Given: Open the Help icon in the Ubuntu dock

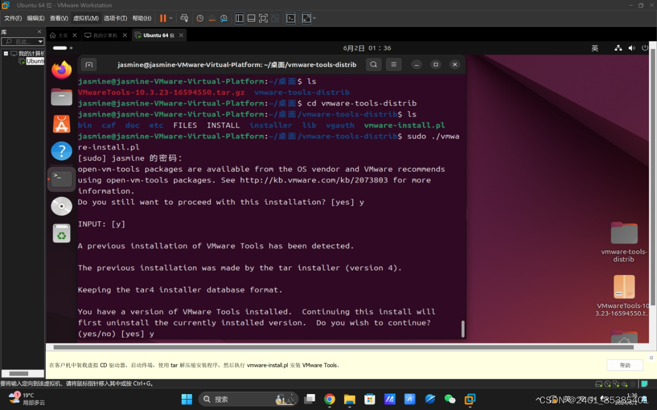Looking at the screenshot, I should 62,151.
